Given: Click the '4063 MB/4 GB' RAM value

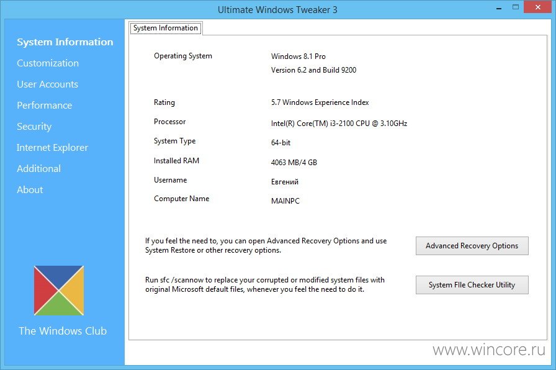Looking at the screenshot, I should [x=294, y=163].
